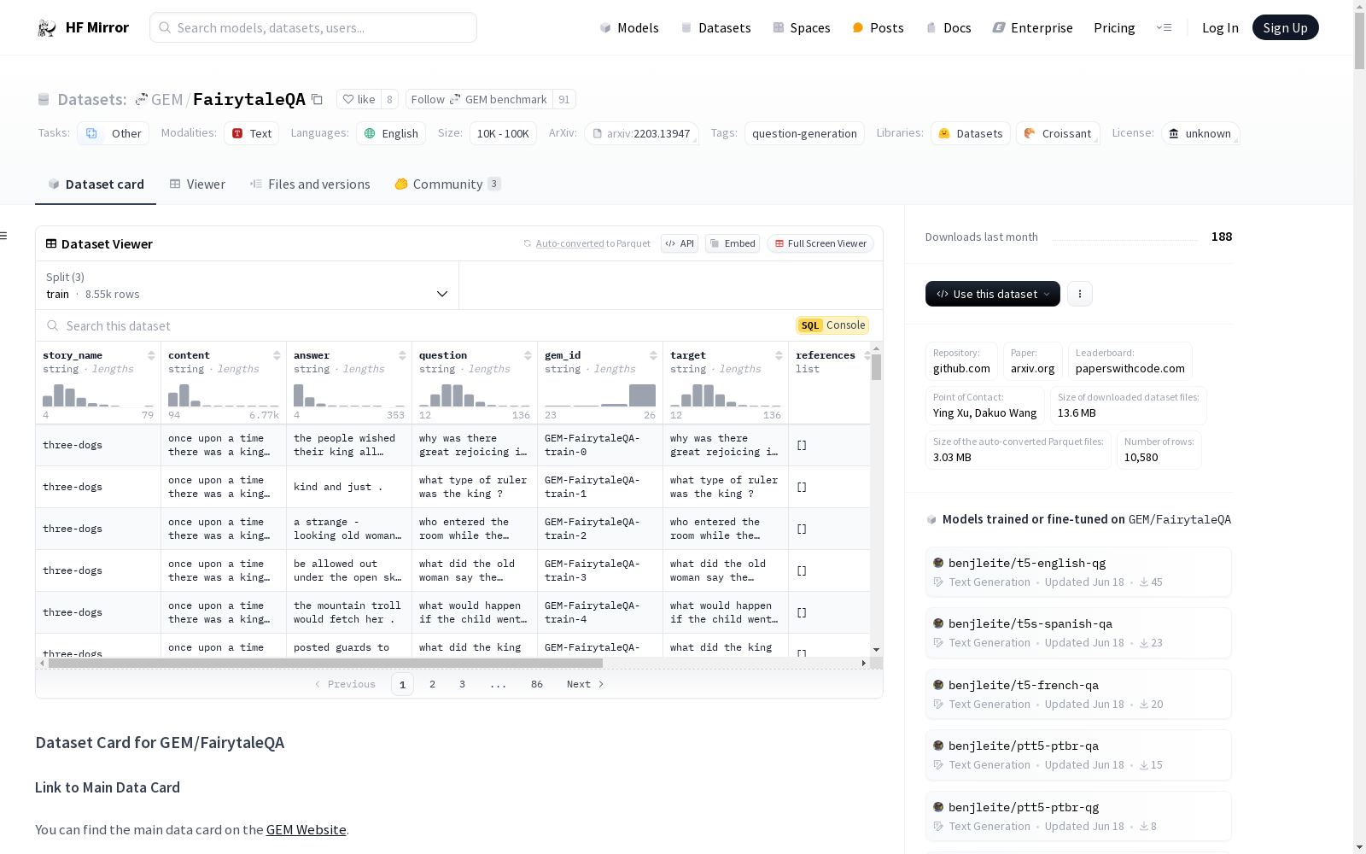
Task: Open the navigation overflow menu icon
Action: pyautogui.click(x=1164, y=27)
